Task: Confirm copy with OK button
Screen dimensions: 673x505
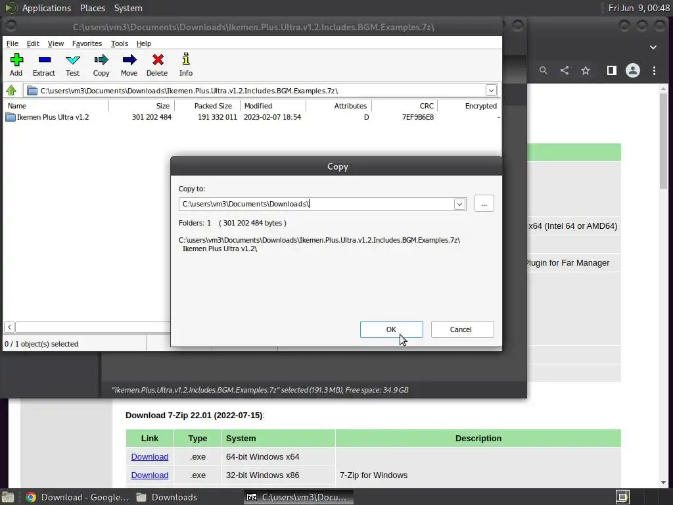Action: click(x=391, y=329)
